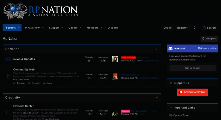Open the What's new menu item
This screenshot has height=120, width=221.
32,28
